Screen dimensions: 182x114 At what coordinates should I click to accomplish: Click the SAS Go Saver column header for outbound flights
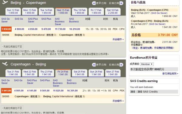(x=5, y=20)
